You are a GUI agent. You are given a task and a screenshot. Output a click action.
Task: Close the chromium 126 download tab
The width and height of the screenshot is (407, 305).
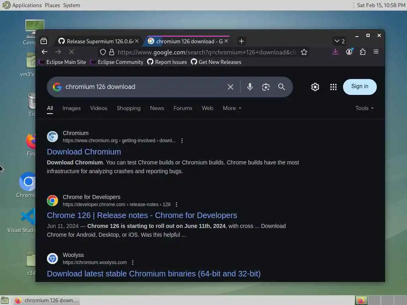[x=226, y=41]
